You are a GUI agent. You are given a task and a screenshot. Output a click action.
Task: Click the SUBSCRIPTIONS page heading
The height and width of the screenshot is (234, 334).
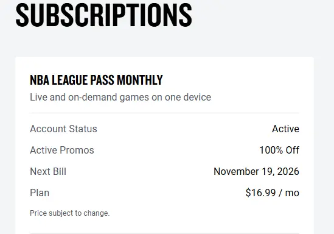click(x=104, y=15)
